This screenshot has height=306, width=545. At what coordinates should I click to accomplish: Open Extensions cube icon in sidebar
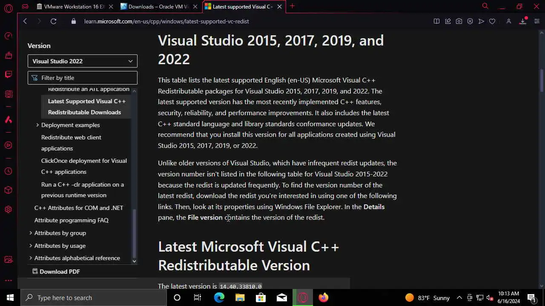pos(8,190)
